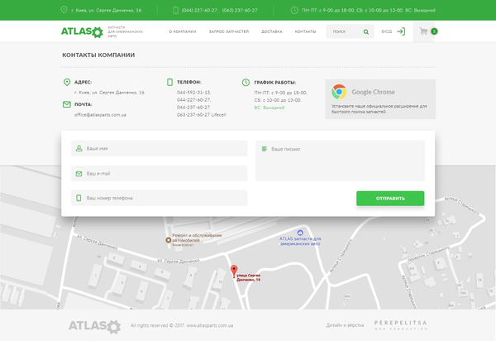Click the ATLAS logo in header

[x=81, y=31]
